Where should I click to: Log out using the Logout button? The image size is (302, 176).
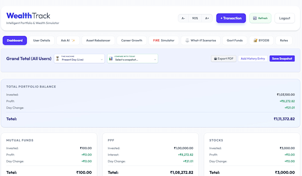285,18
